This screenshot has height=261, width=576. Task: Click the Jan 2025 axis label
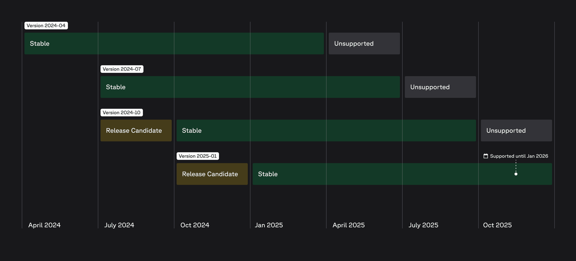[269, 225]
